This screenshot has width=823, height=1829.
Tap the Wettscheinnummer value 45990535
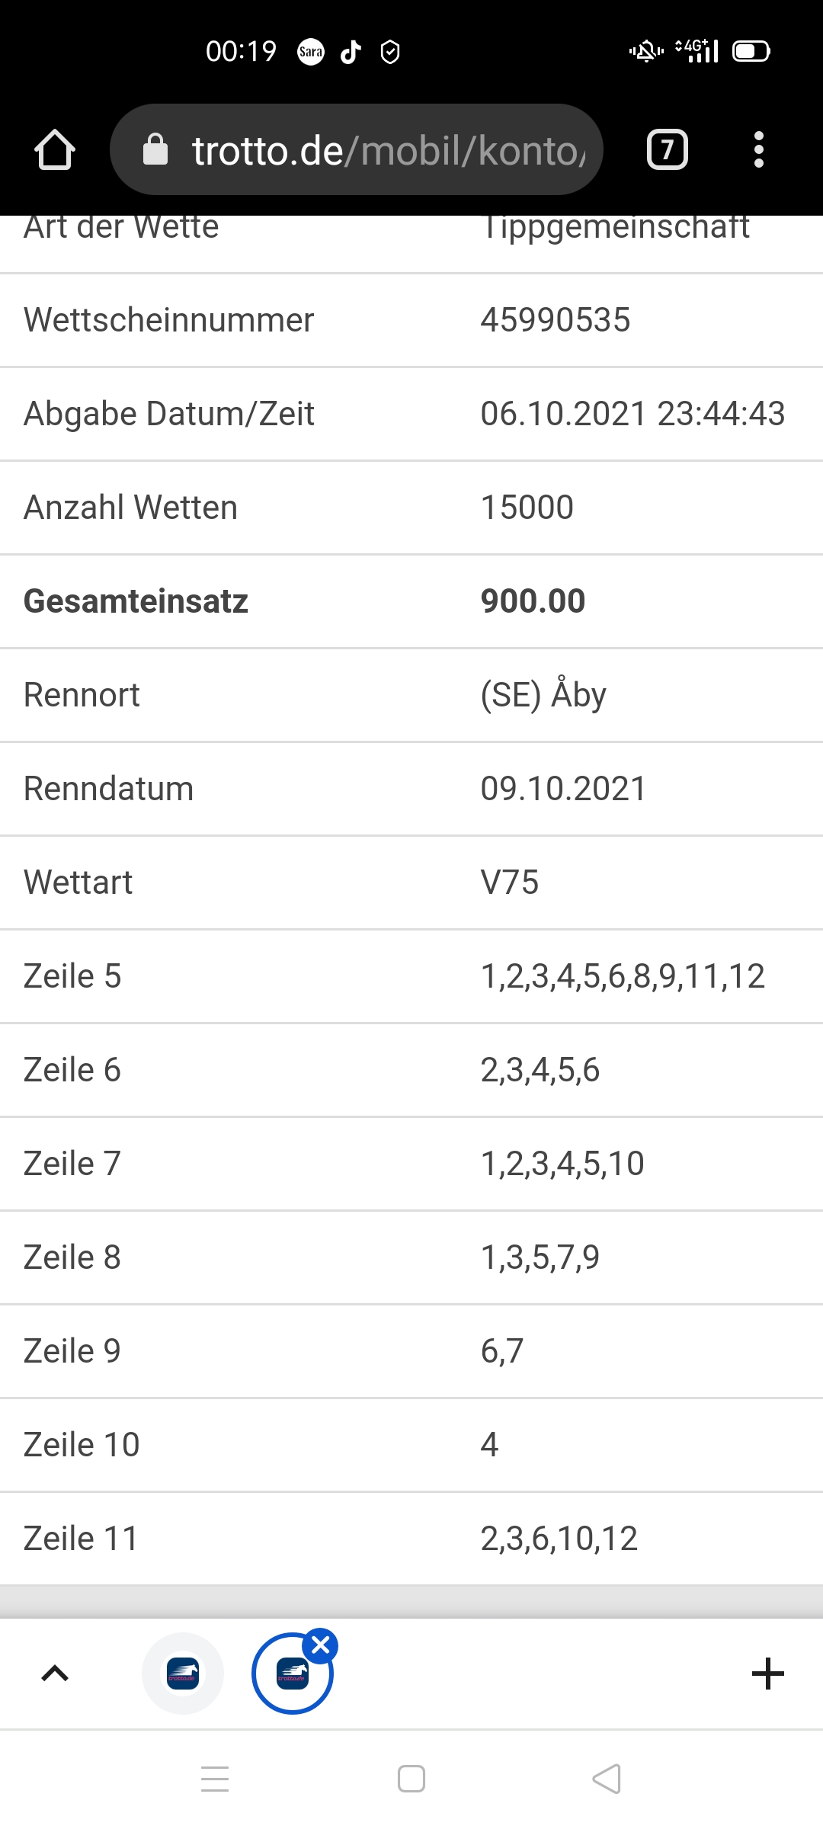(556, 320)
